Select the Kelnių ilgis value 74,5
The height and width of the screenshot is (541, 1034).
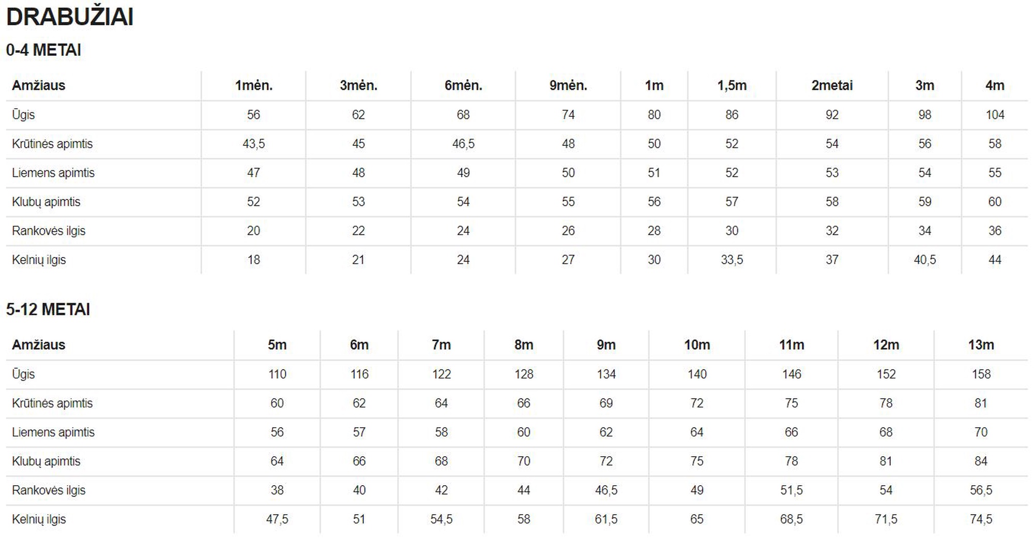coord(980,519)
